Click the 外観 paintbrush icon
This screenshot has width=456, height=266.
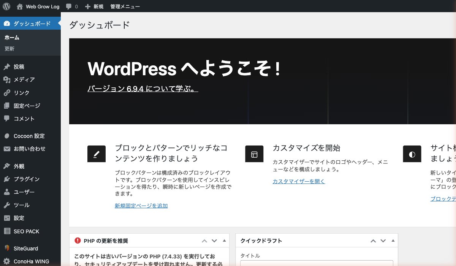(7, 166)
